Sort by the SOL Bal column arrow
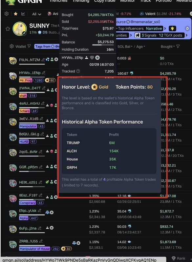The height and width of the screenshot is (262, 192). tap(132, 47)
